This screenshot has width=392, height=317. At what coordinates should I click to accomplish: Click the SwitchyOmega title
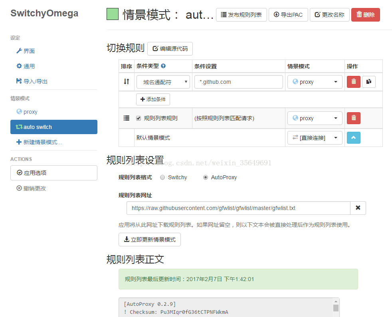[44, 13]
